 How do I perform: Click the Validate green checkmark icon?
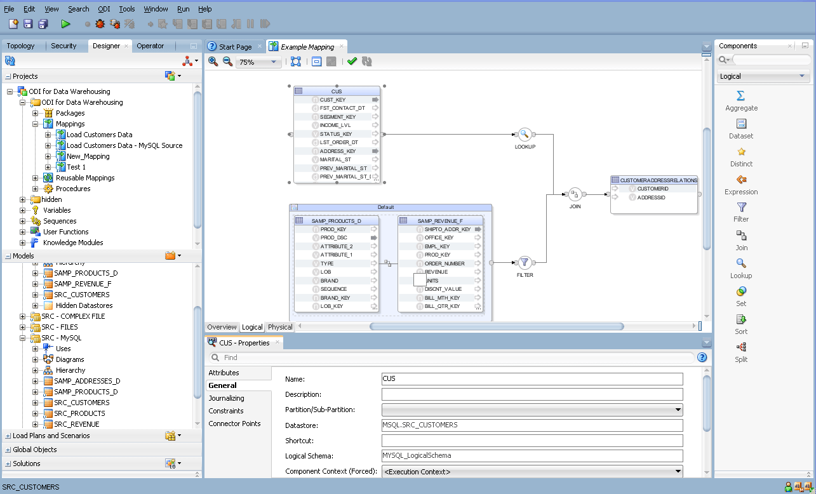coord(352,62)
